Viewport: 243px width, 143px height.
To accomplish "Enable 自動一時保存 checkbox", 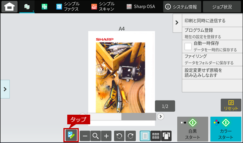I will pos(188,46).
